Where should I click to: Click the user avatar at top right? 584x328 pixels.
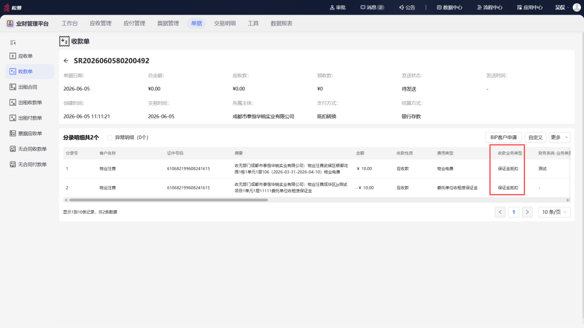point(577,7)
